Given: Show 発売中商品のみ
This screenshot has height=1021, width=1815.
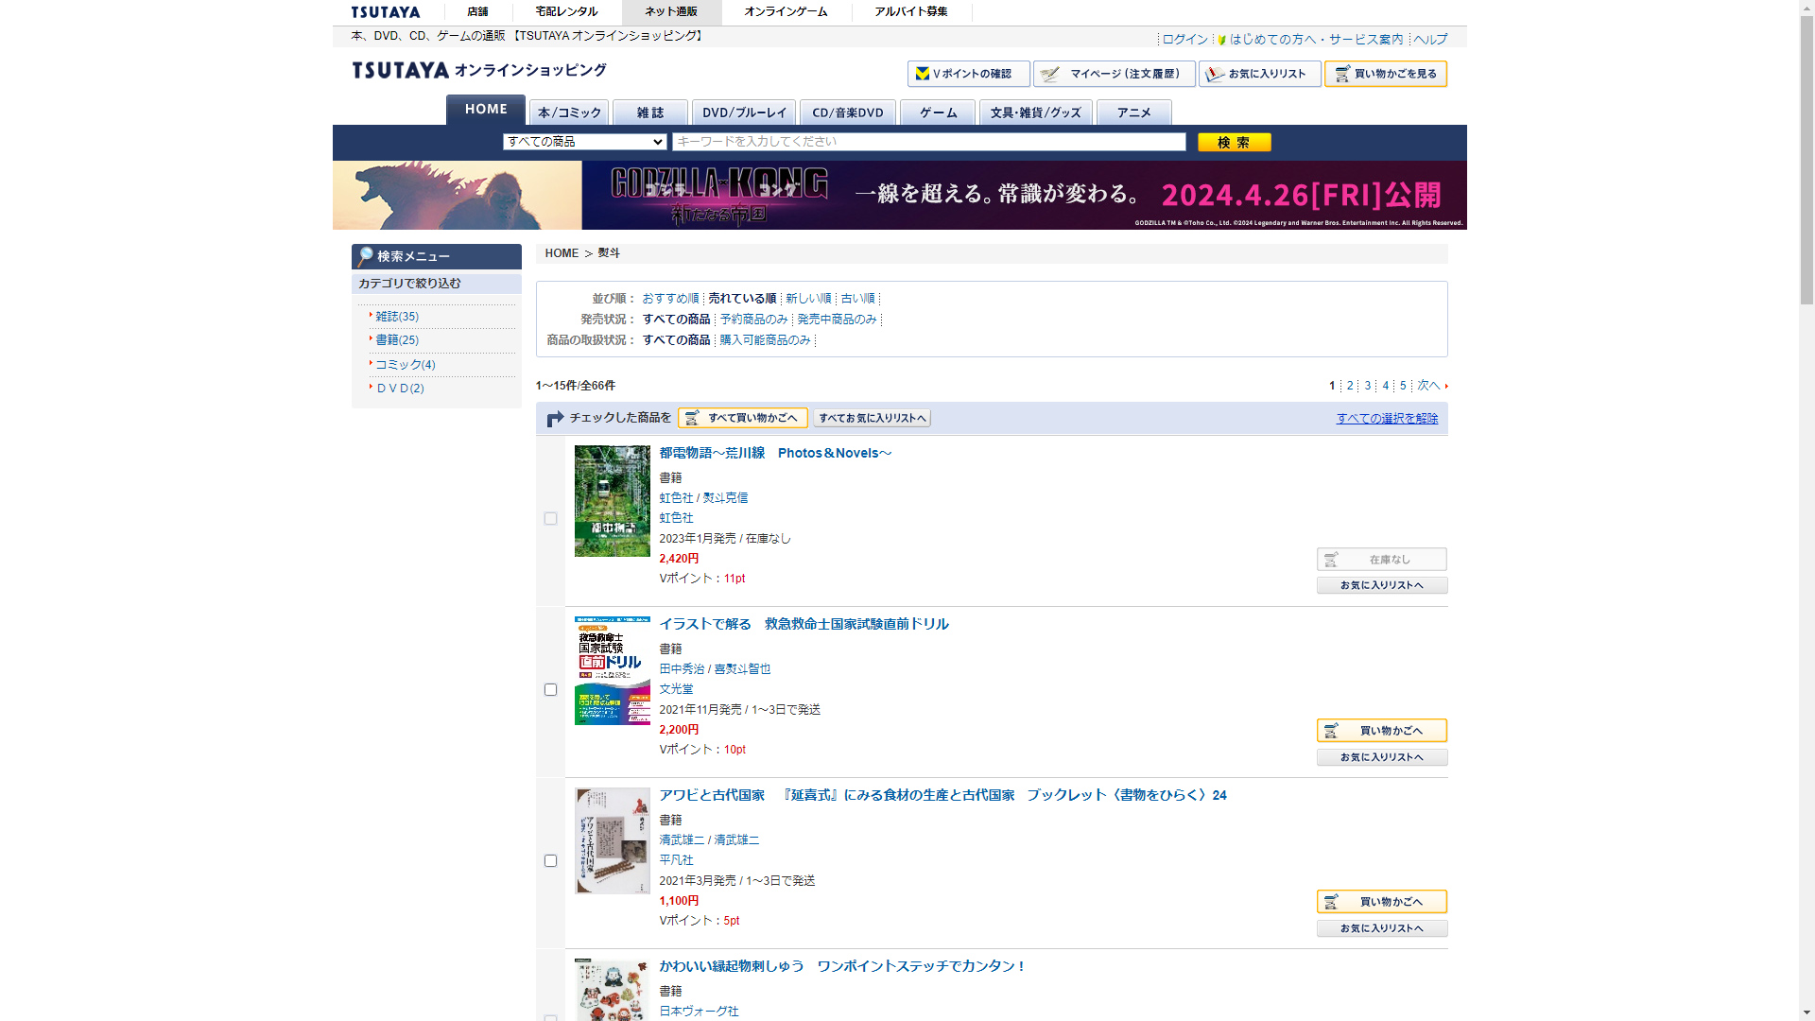Looking at the screenshot, I should pyautogui.click(x=837, y=320).
